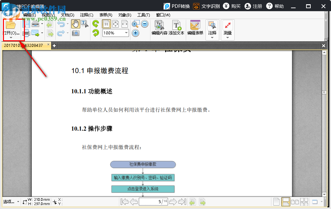This screenshot has width=331, height=209.
Task: Click the next page navigation arrow
Action: point(173,201)
